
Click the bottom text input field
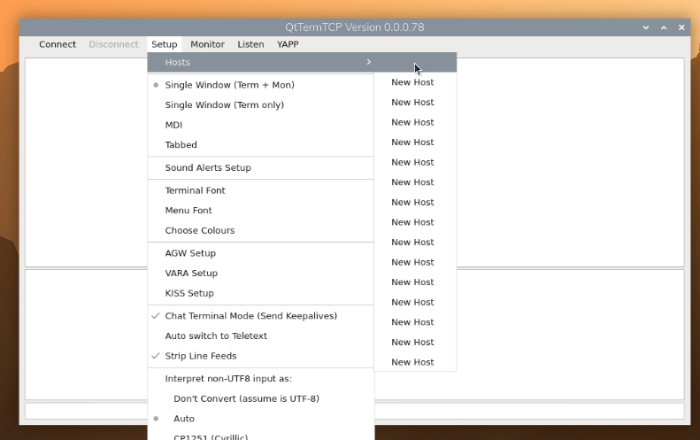[531, 411]
